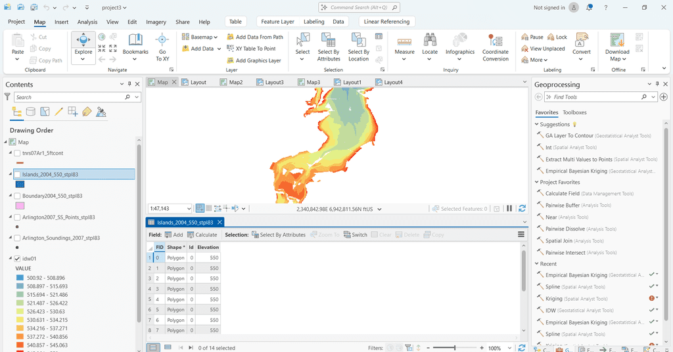Open the notifications bell
The image size is (673, 352).
click(x=590, y=7)
